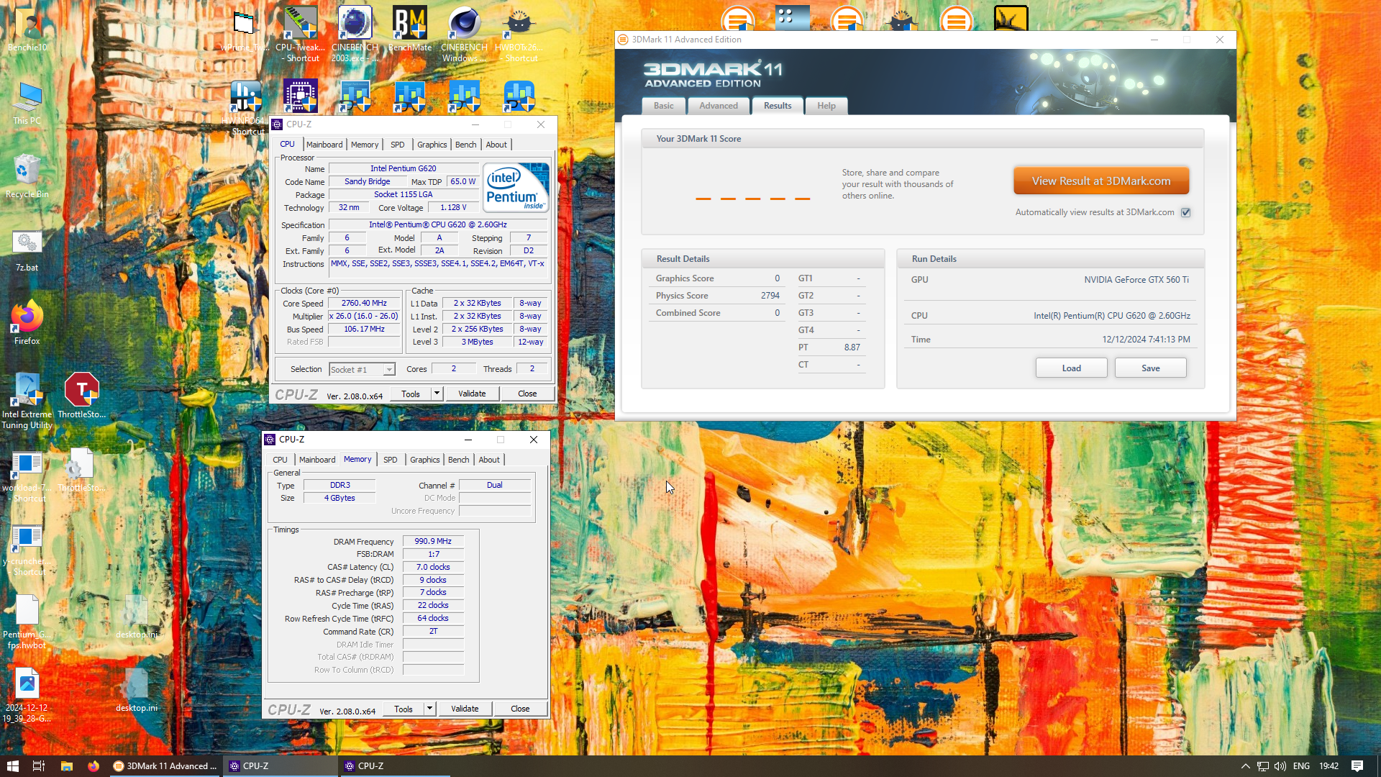The image size is (1381, 777).
Task: Open Intel Extreme Tuning Utility shortcut
Action: tap(27, 401)
